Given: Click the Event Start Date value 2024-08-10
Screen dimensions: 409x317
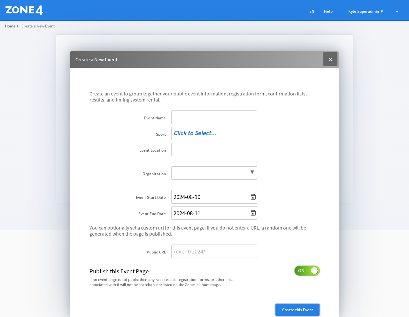Looking at the screenshot, I should [187, 197].
